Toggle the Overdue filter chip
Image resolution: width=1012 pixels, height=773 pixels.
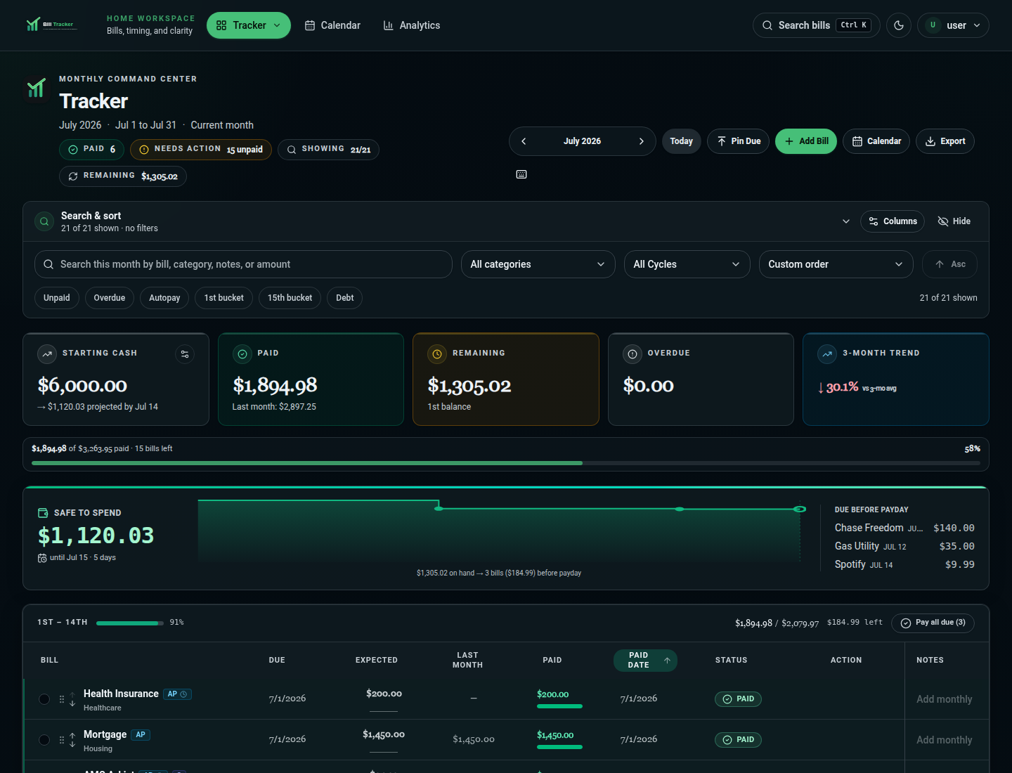110,298
